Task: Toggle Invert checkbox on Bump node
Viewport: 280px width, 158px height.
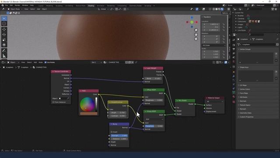Action: (x=112, y=132)
